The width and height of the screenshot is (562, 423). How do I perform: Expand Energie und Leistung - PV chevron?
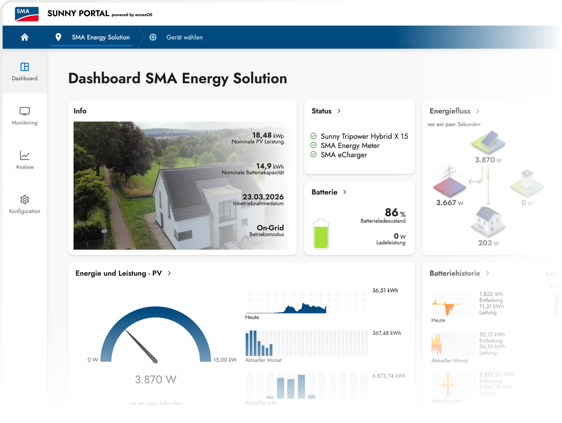click(x=169, y=273)
